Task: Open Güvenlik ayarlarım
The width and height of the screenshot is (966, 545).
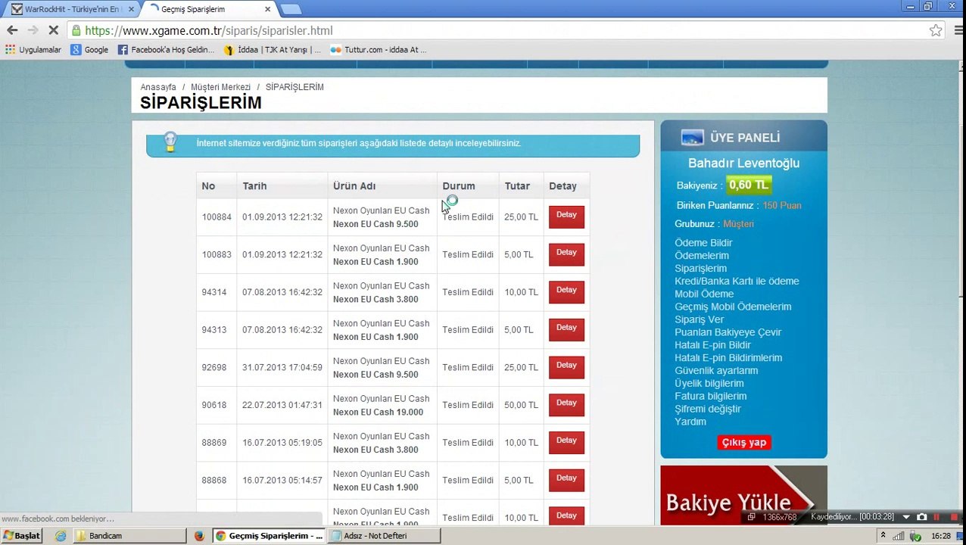Action: [716, 371]
